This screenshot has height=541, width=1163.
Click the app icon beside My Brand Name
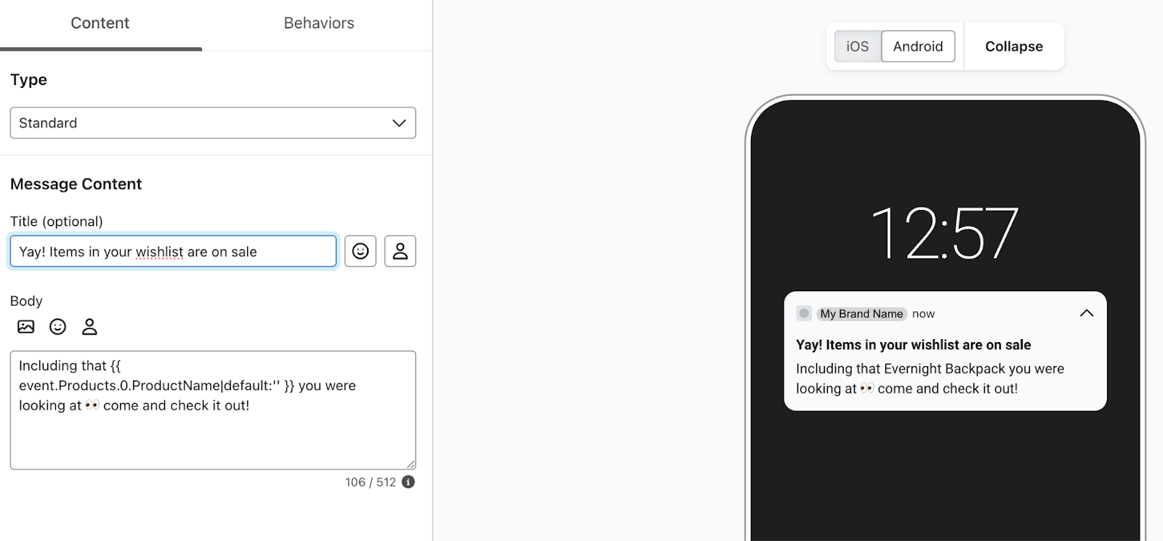point(804,314)
